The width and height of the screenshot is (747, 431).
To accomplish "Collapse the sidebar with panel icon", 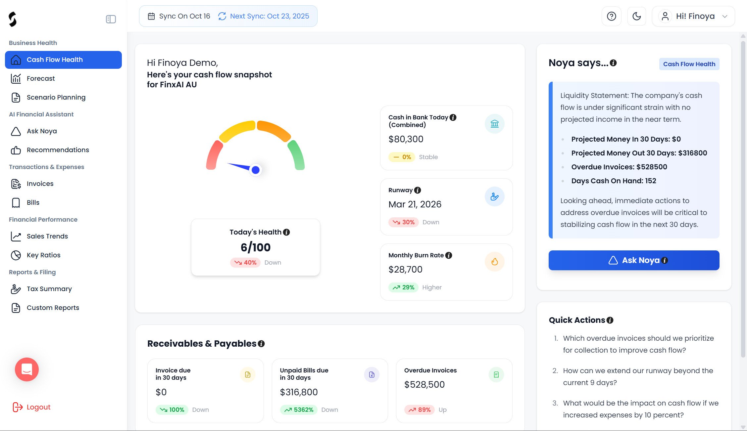I will click(x=111, y=19).
